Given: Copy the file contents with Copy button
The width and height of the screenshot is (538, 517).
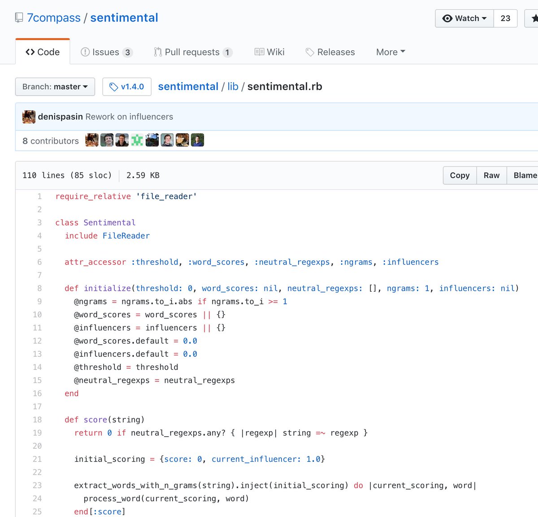Looking at the screenshot, I should point(460,175).
